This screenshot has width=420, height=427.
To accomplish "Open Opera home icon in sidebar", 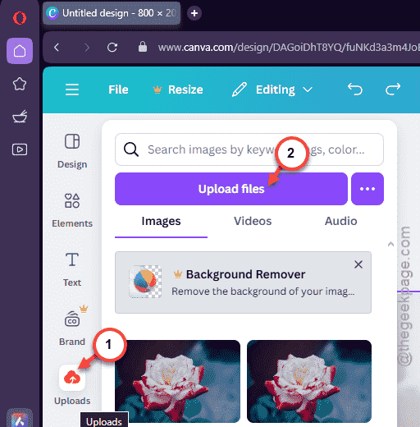I will tap(20, 51).
